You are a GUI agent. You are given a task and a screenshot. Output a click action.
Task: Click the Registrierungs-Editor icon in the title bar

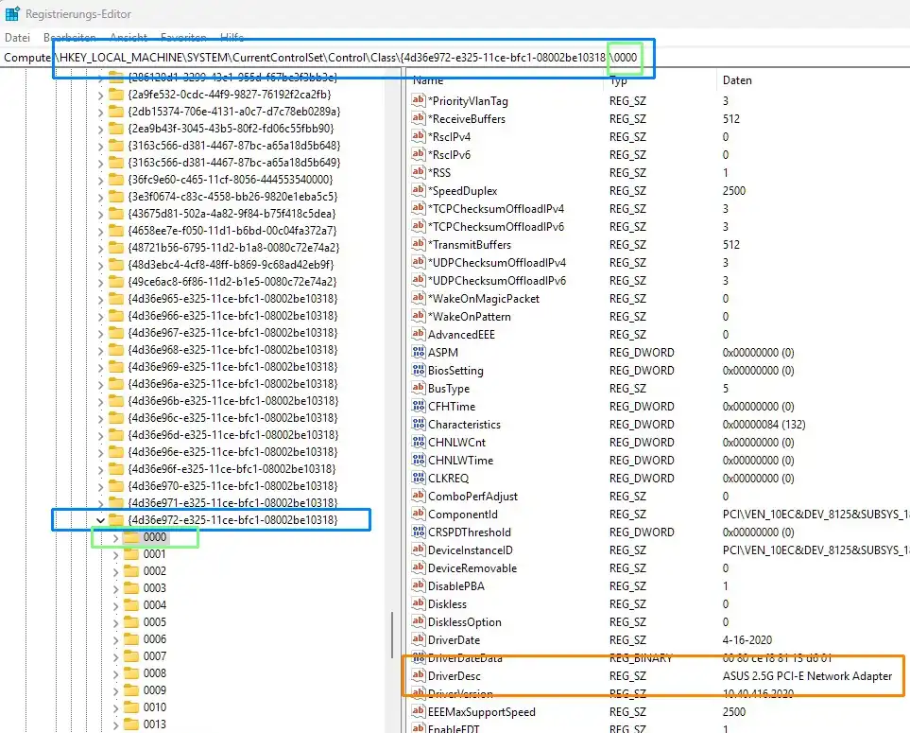(10, 12)
